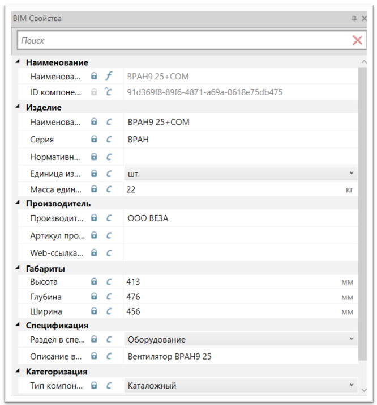Click the C icon in the Масса единицы row

[x=109, y=189]
